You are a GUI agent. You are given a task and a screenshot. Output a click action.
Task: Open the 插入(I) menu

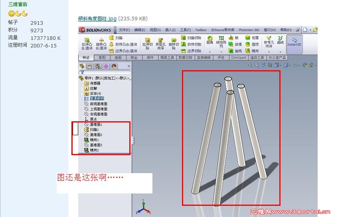coord(170,30)
